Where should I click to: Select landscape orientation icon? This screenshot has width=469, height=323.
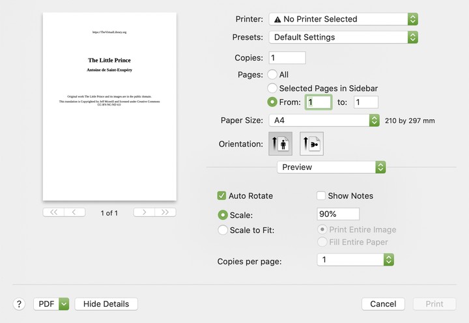(x=311, y=143)
